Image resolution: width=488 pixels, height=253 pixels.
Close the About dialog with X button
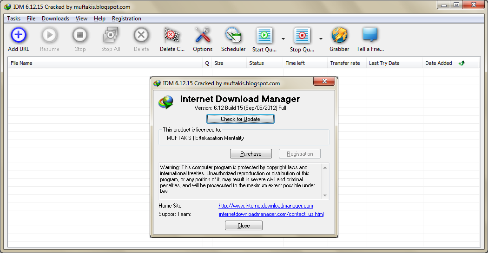point(324,81)
